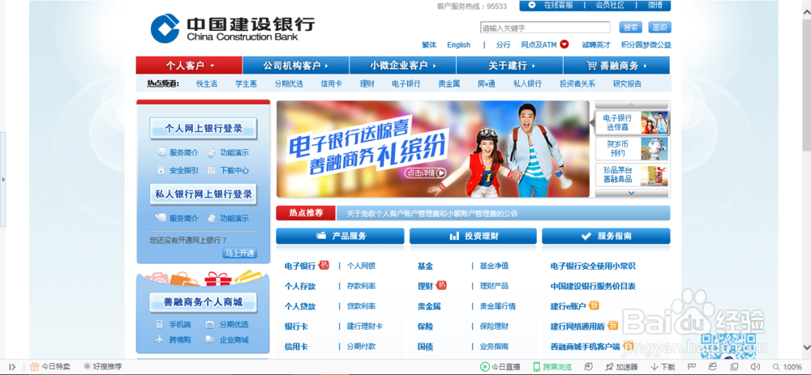Screen dimensions: 811x375
Task: Select 珍品茅台善融真品 banner thumbnail
Action: pos(632,175)
